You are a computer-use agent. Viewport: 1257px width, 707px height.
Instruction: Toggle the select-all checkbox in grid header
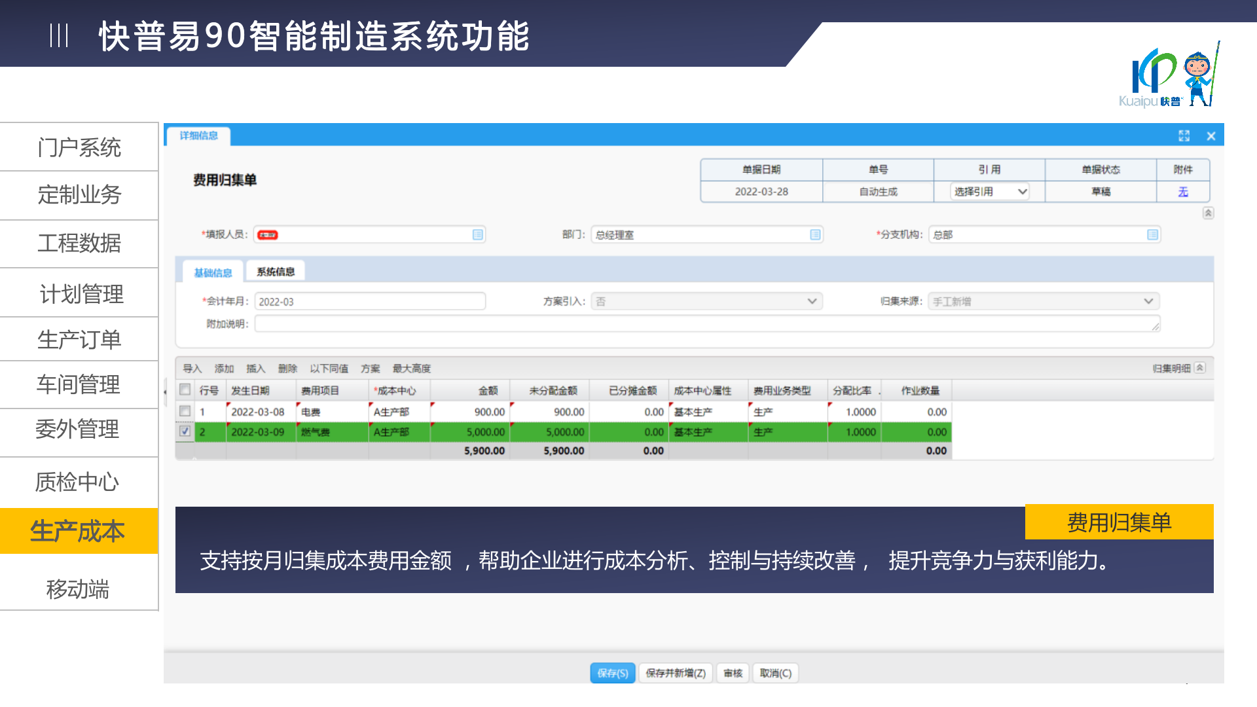(185, 390)
